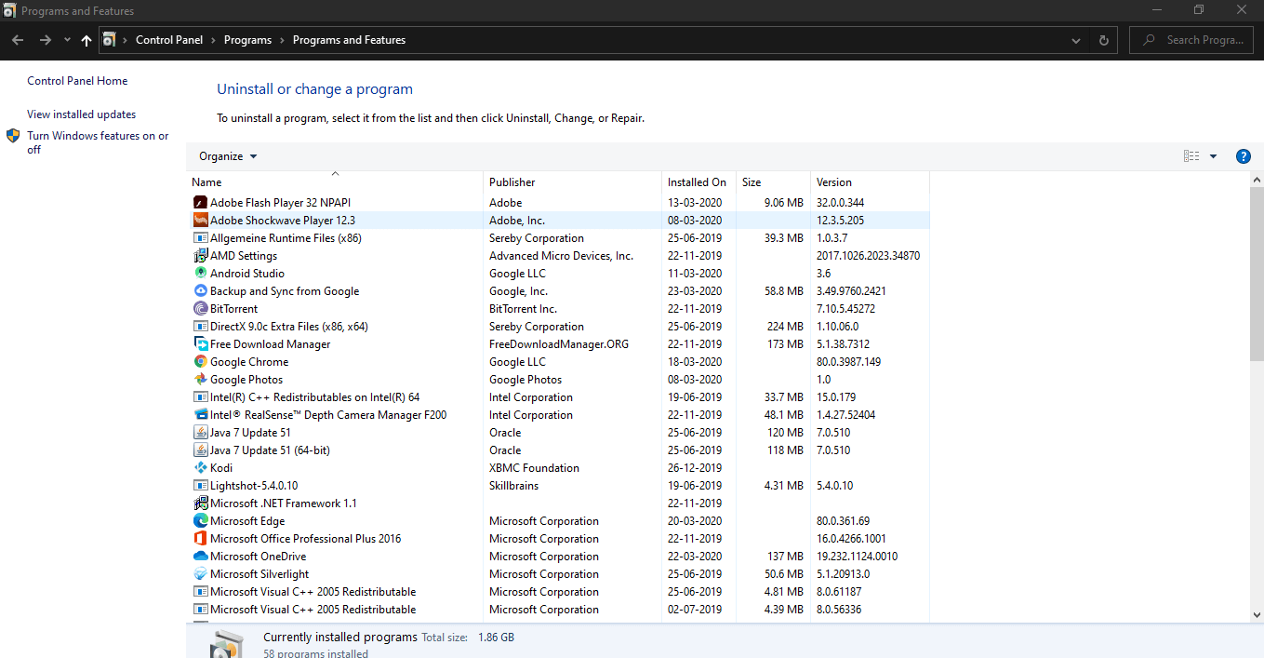Expand the chevron after Programs in breadcrumb
This screenshot has height=658, width=1264.
click(x=282, y=40)
